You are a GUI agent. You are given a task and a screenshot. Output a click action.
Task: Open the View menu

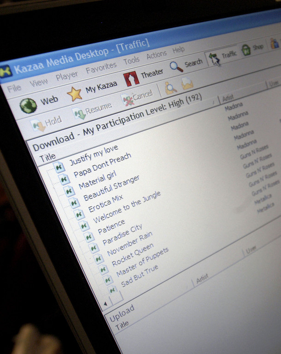pos(39,83)
